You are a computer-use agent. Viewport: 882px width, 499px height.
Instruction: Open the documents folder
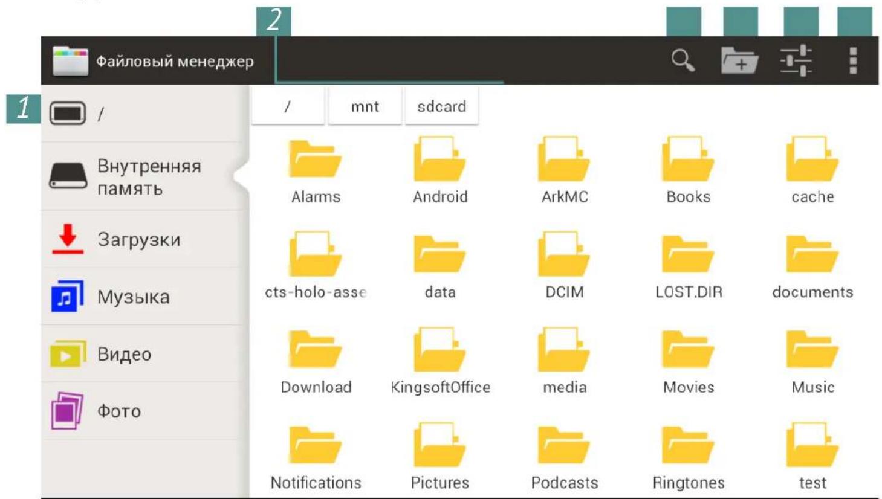pyautogui.click(x=812, y=266)
